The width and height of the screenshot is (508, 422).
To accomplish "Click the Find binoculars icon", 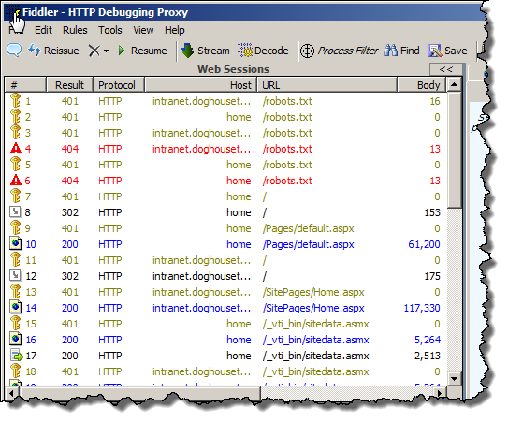I will pyautogui.click(x=390, y=51).
